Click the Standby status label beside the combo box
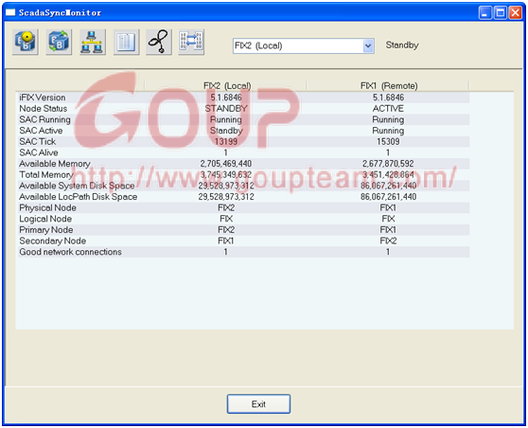The image size is (528, 428). pos(402,45)
